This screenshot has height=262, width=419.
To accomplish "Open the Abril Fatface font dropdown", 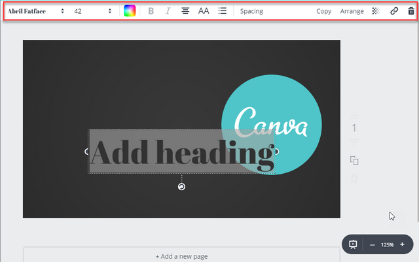I will click(36, 11).
